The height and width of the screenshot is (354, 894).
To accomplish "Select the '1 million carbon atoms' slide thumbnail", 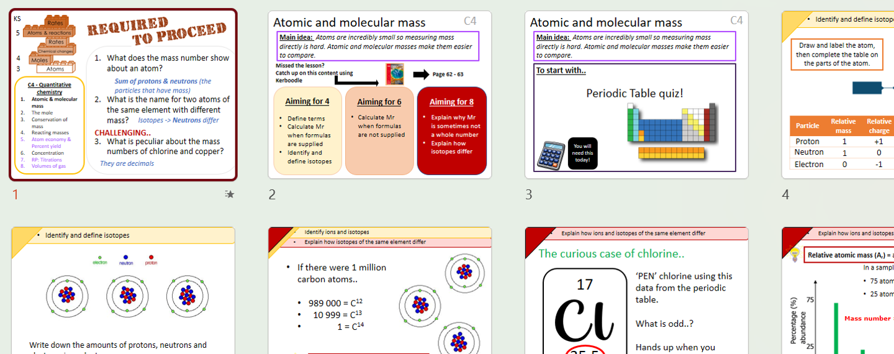I will pos(380,291).
